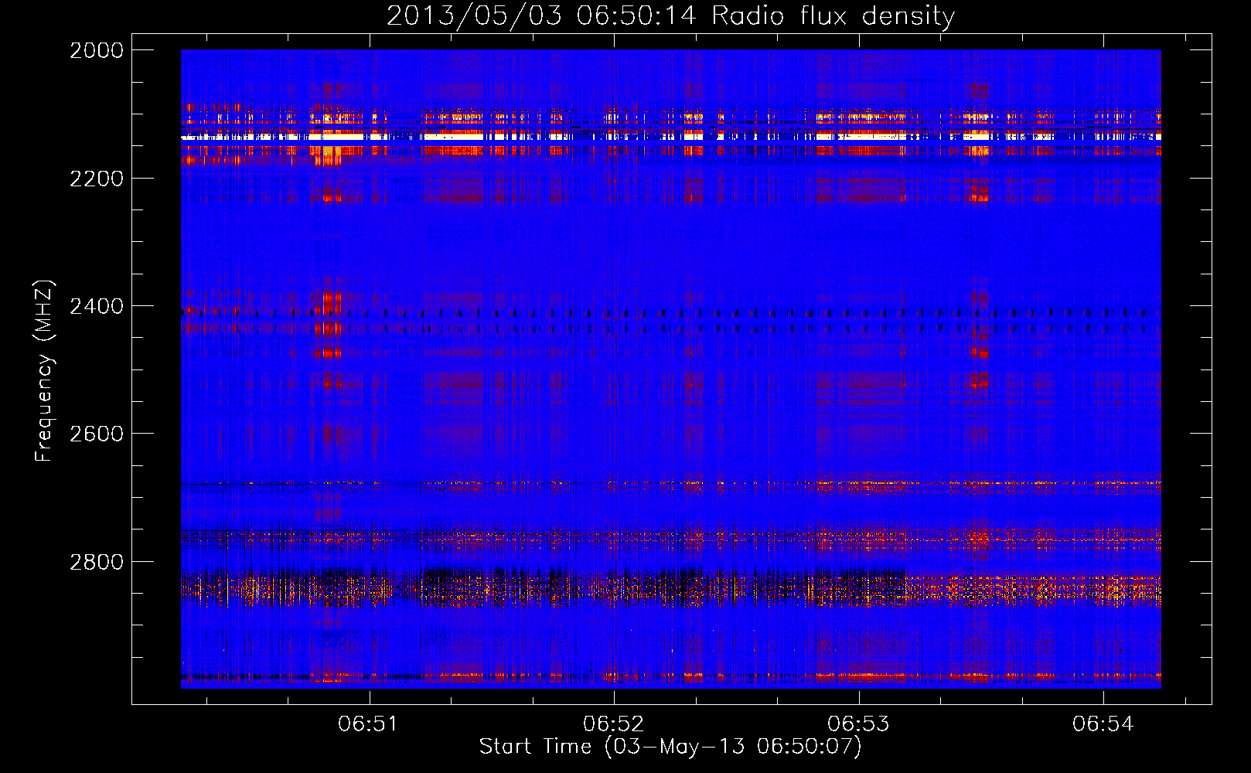Click the 06:53 time axis label
This screenshot has width=1251, height=773.
click(x=858, y=724)
